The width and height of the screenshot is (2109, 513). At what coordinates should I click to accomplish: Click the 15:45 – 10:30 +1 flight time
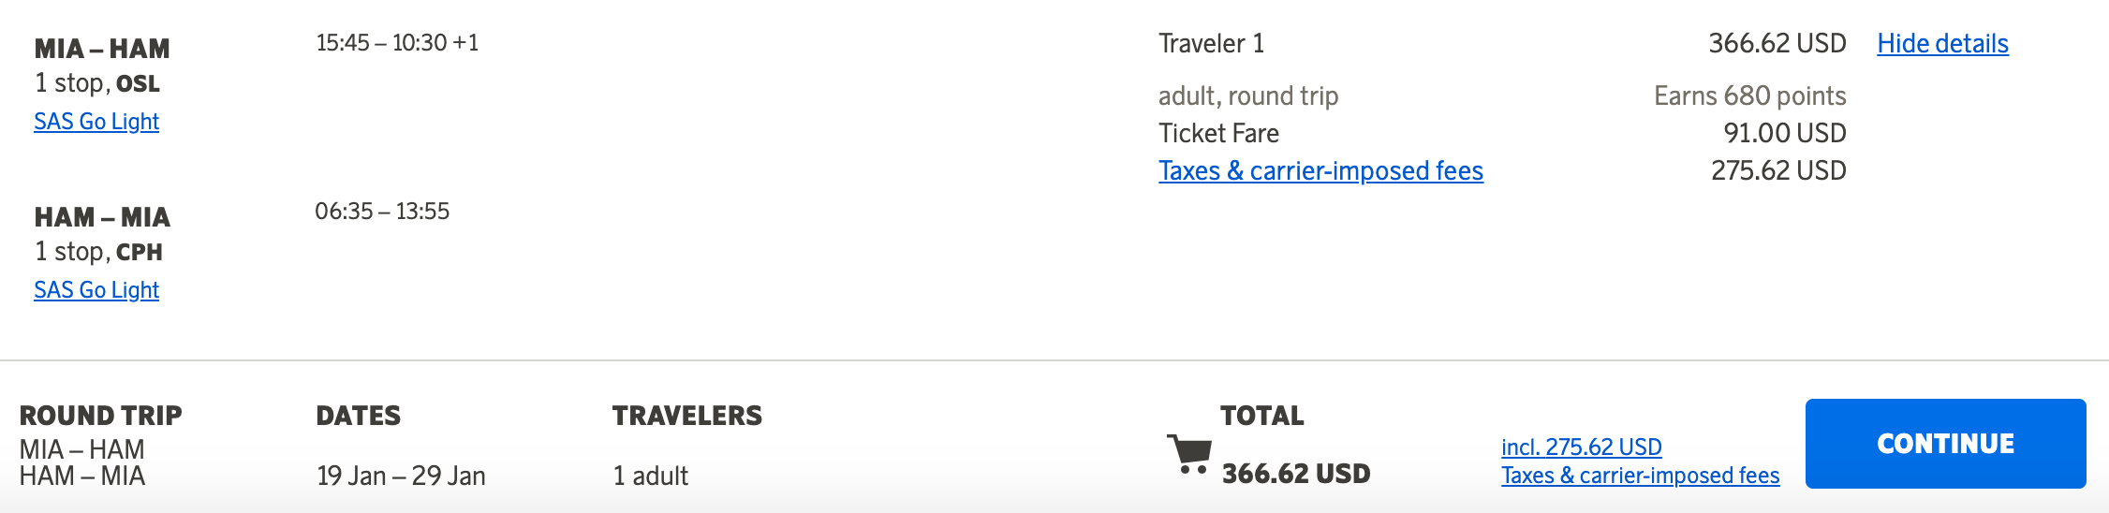coord(397,43)
